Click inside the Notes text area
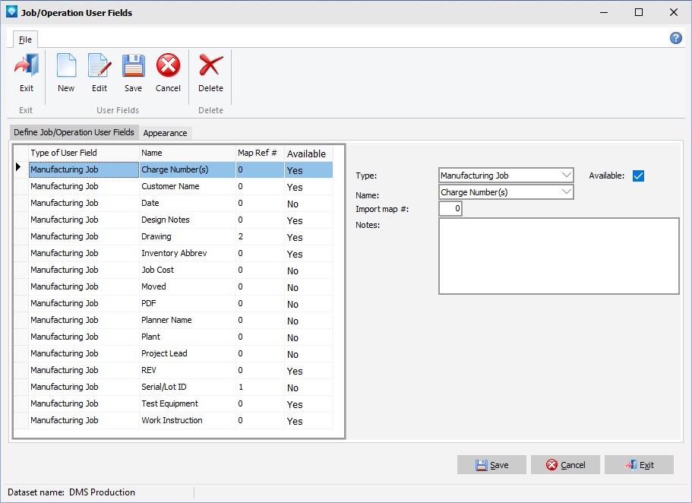 click(558, 256)
